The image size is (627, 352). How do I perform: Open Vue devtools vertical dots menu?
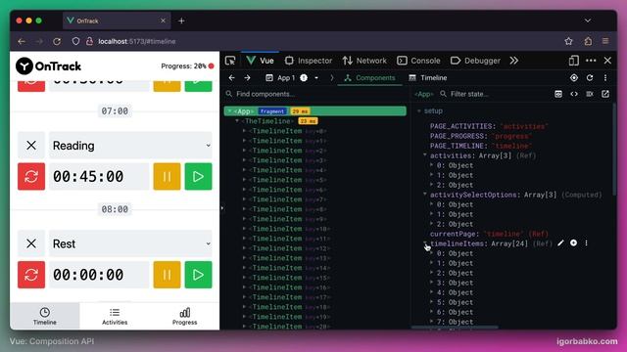pos(605,78)
